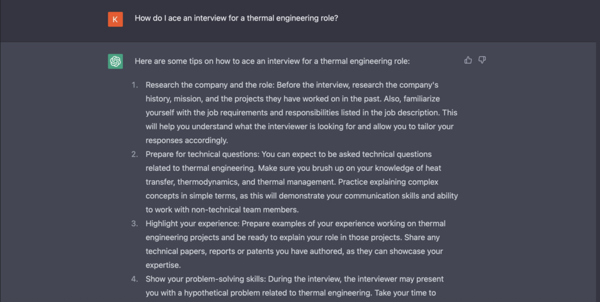The height and width of the screenshot is (302, 600).
Task: Click the orange K user avatar
Action: [x=115, y=19]
